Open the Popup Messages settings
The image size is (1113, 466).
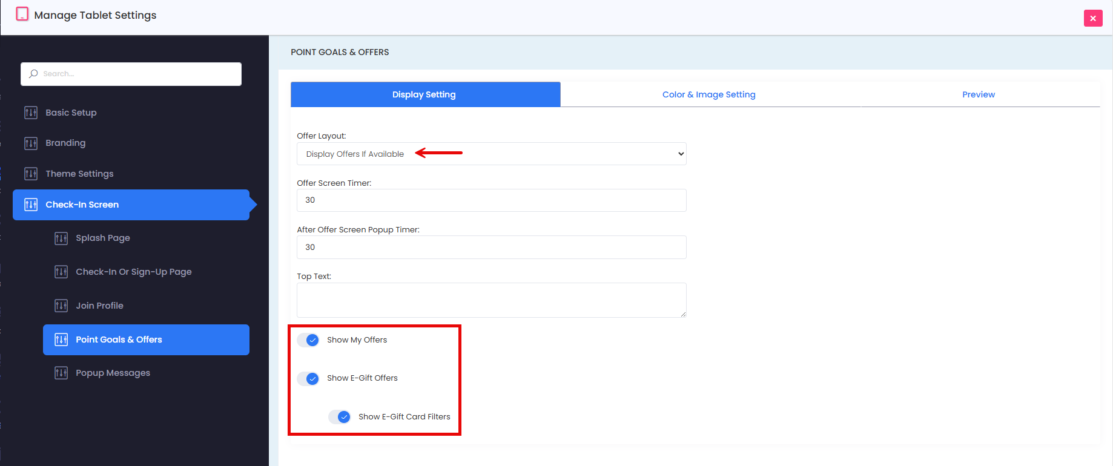113,373
